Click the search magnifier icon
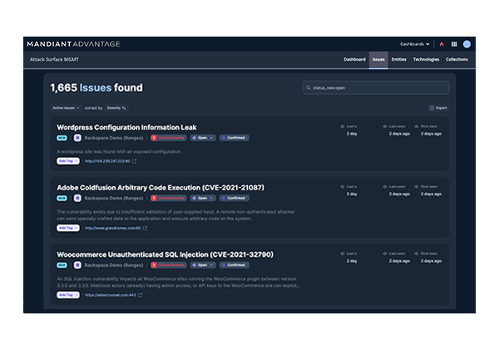The width and height of the screenshot is (499, 350). [309, 88]
